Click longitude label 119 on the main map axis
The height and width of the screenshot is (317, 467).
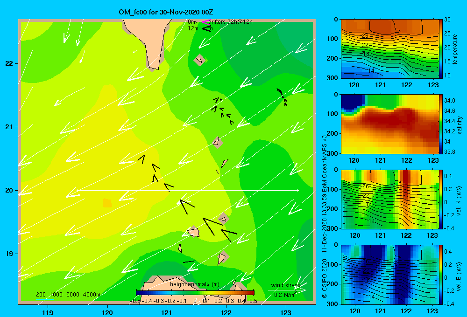coord(48,312)
